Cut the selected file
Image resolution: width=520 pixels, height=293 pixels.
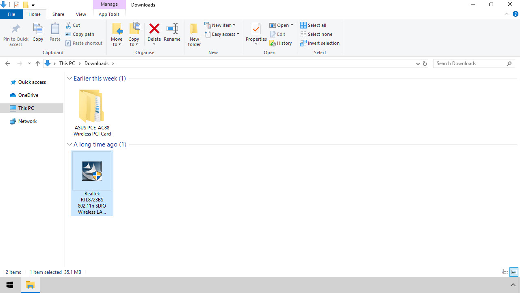(x=73, y=25)
